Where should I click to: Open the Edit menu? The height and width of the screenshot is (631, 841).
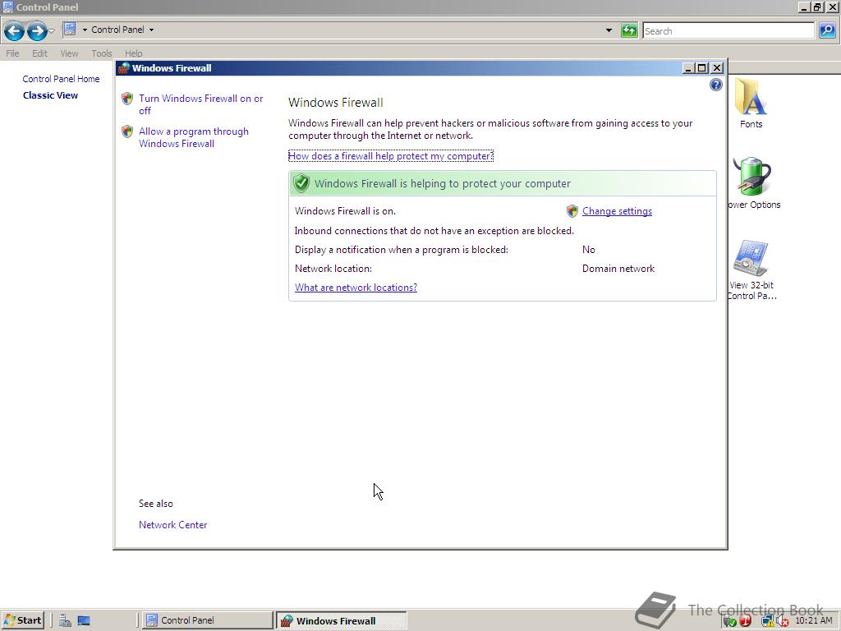coord(39,53)
